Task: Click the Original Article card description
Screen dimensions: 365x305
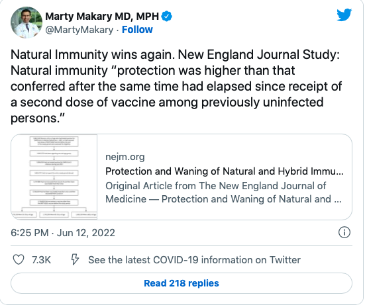Action: click(x=223, y=193)
